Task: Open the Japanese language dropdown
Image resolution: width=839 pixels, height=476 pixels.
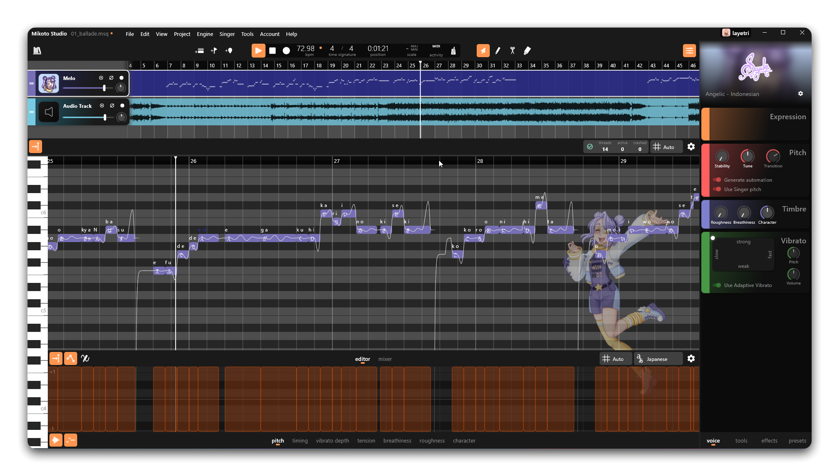Action: click(658, 358)
